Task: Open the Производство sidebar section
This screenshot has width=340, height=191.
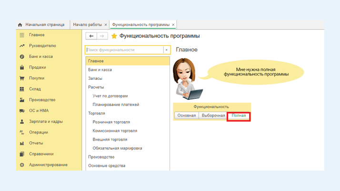Action: click(x=42, y=100)
